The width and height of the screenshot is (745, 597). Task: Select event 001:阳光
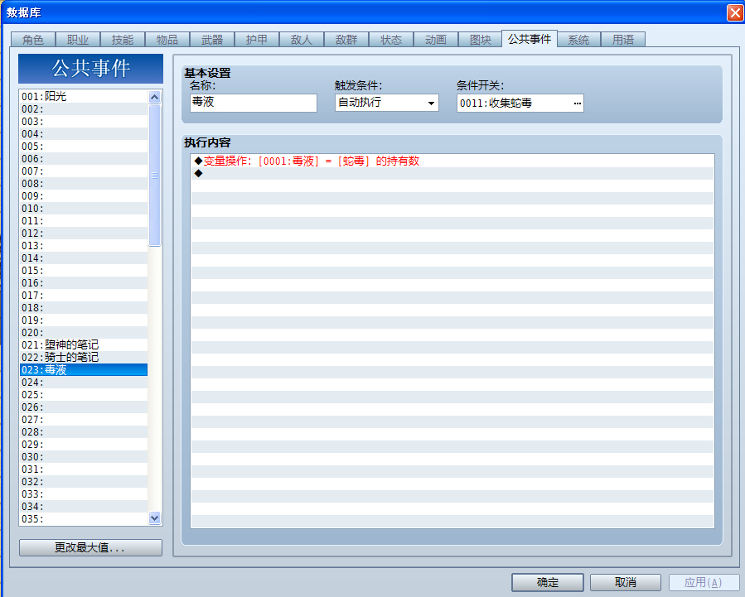coord(84,96)
